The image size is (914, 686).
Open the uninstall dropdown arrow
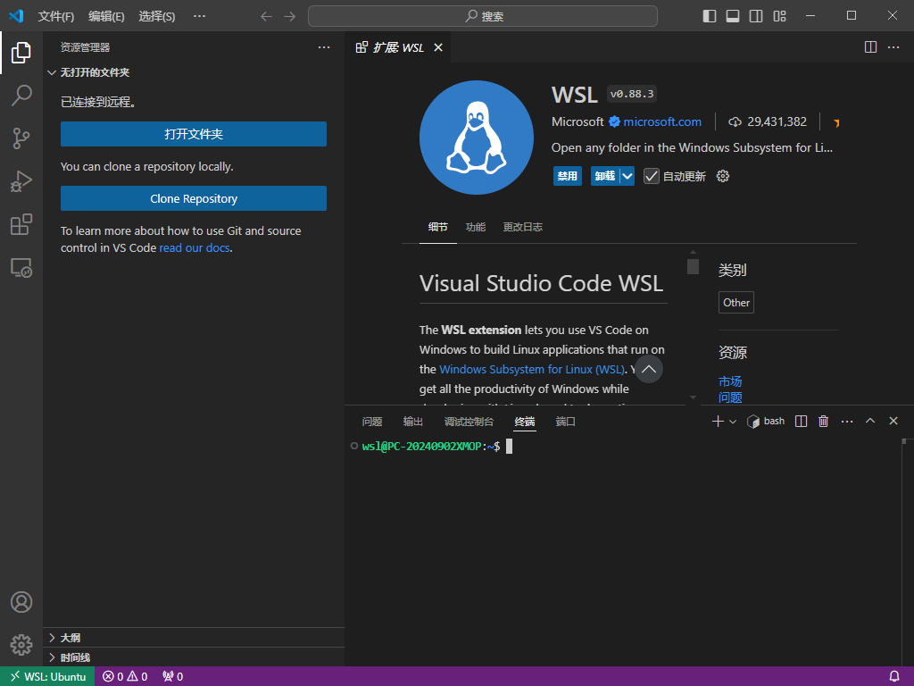627,176
